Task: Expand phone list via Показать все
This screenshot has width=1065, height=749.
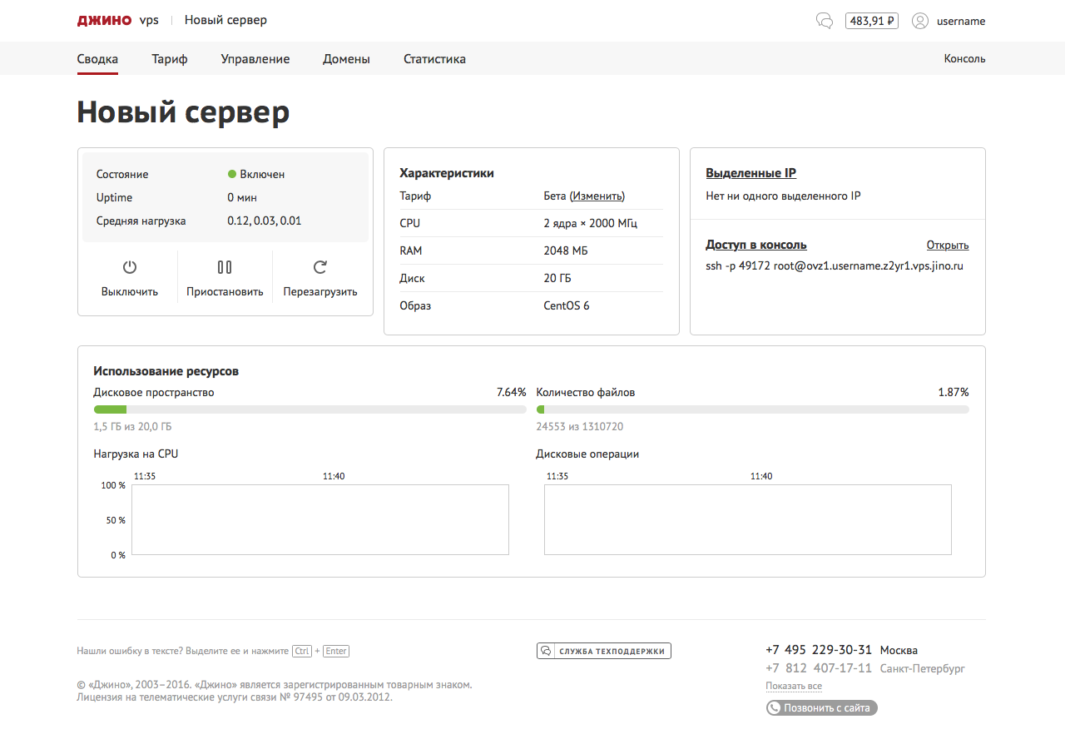Action: point(794,687)
